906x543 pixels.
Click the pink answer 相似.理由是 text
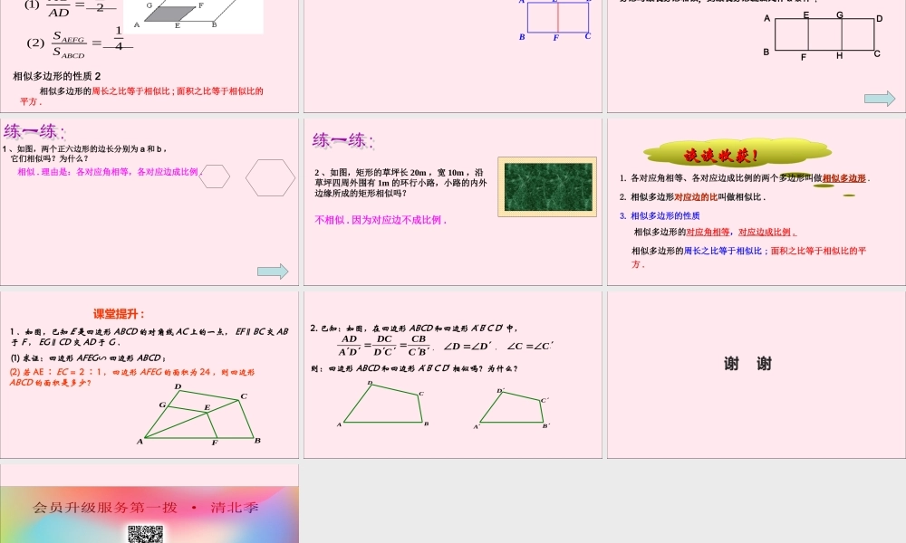click(x=109, y=172)
